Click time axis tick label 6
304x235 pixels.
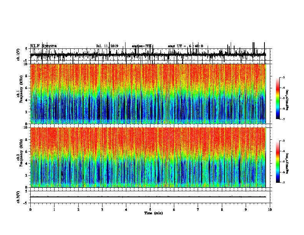point(174,210)
